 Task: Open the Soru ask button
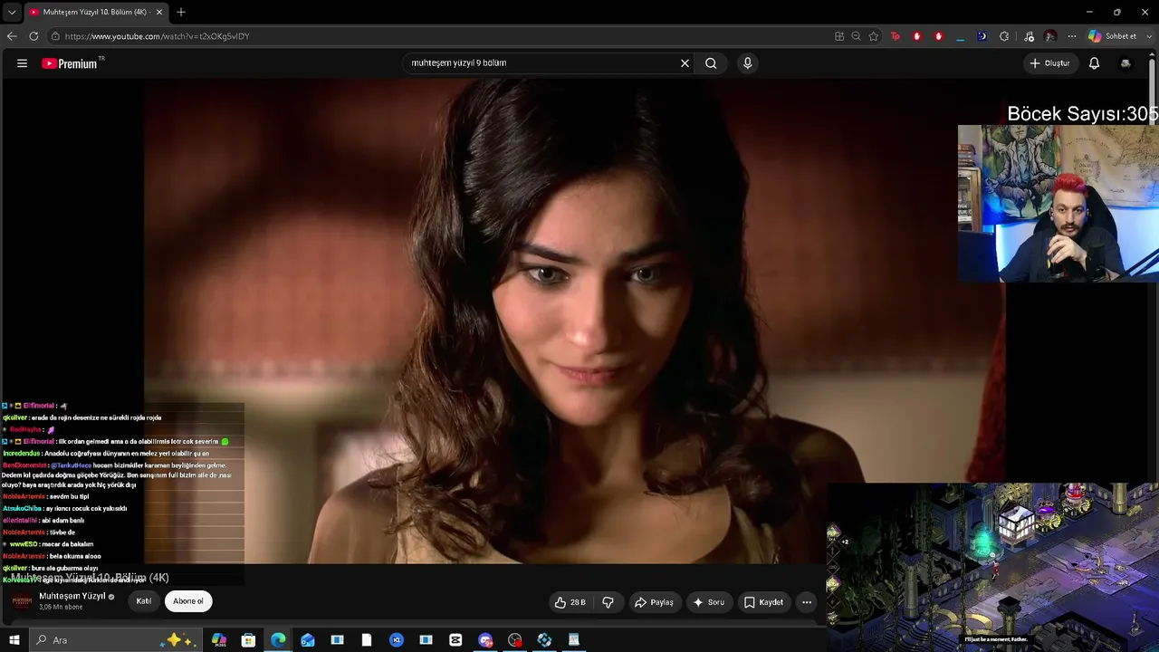click(708, 602)
